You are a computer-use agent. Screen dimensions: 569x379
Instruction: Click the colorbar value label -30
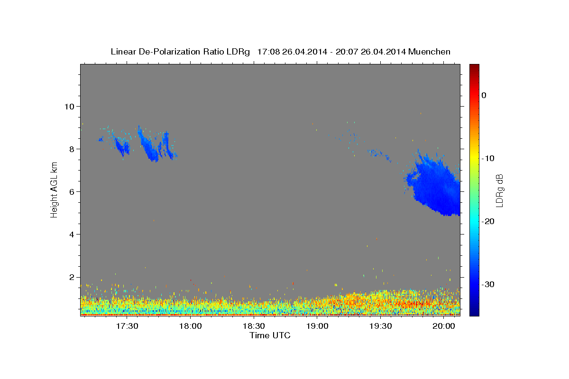(x=487, y=284)
